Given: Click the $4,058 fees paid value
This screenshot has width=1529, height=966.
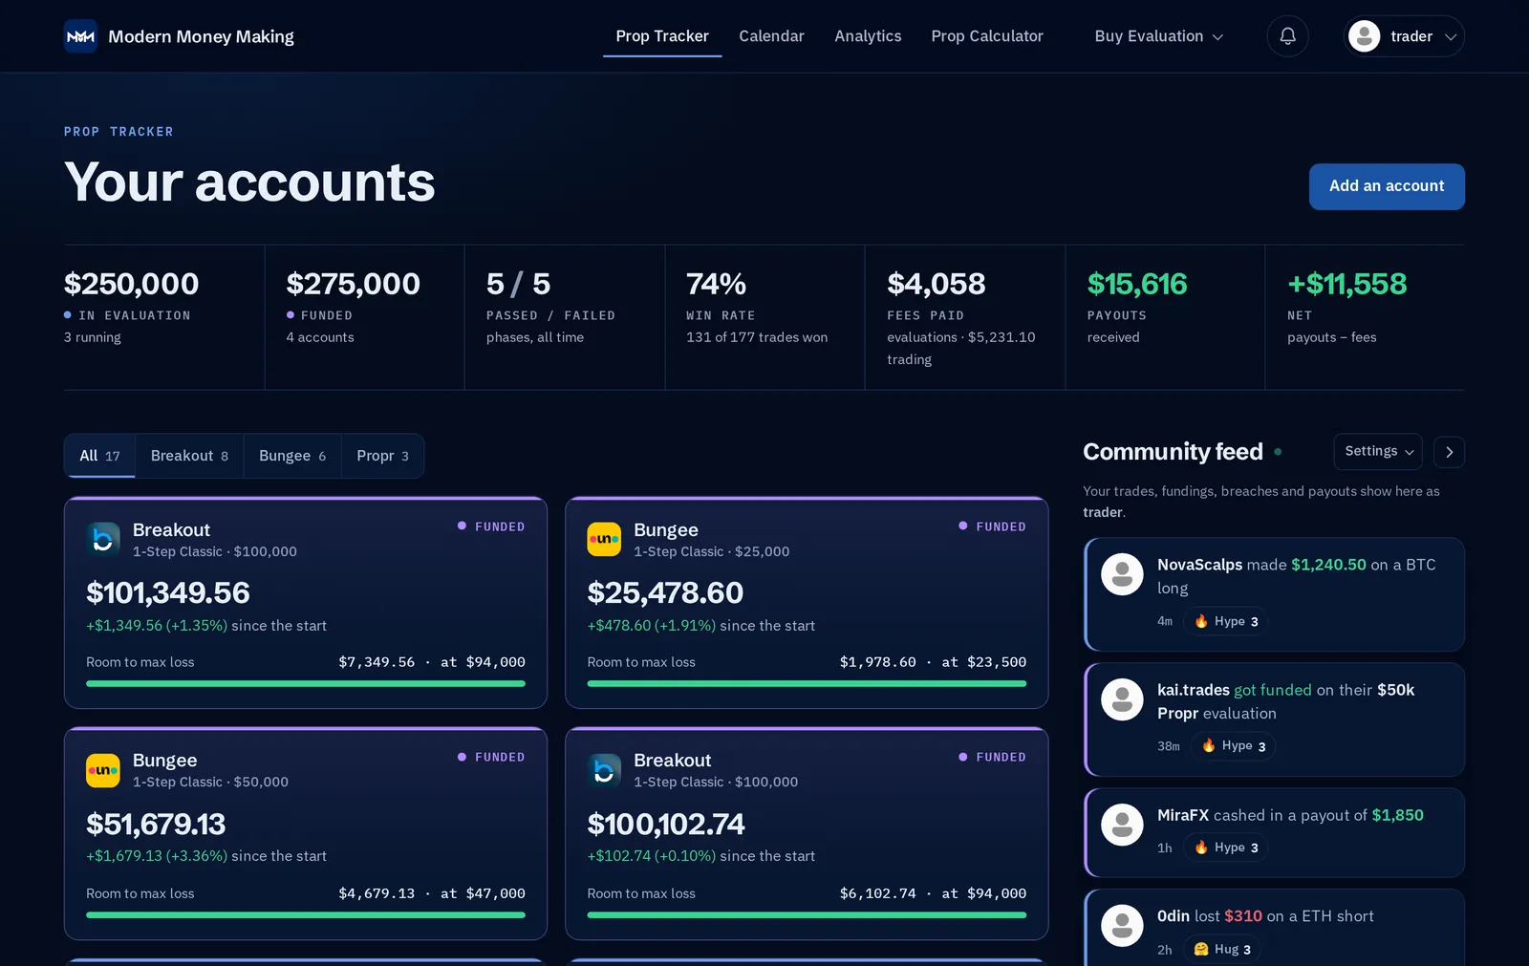Looking at the screenshot, I should tap(936, 284).
